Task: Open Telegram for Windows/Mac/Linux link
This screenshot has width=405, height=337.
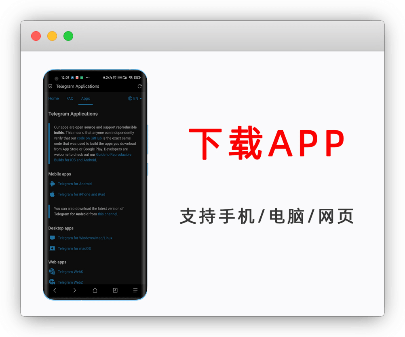Action: pyautogui.click(x=85, y=238)
